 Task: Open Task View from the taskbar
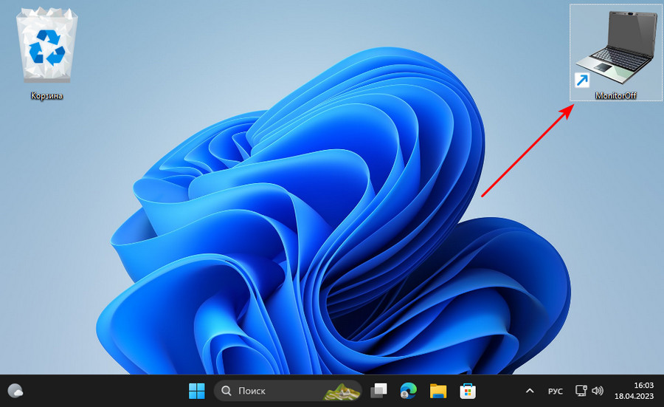pos(379,390)
